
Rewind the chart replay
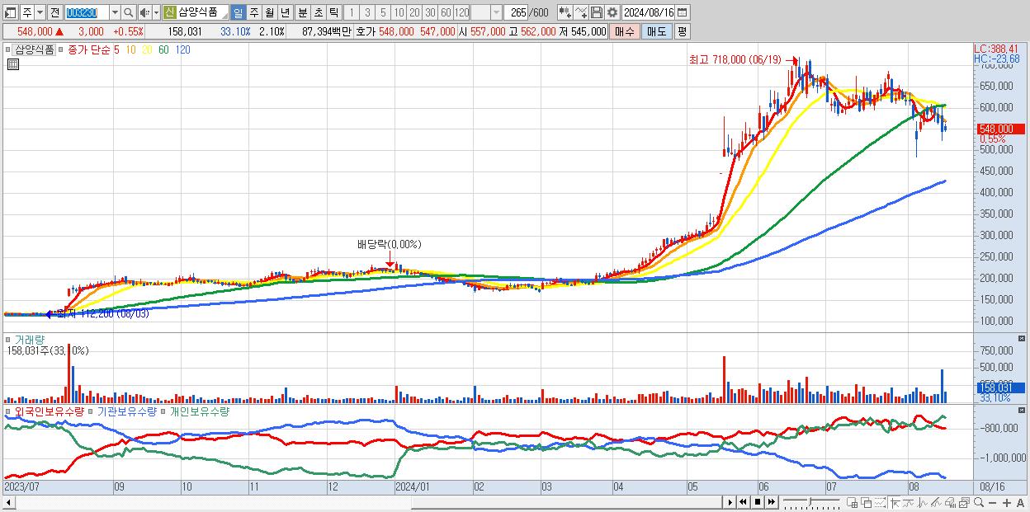tap(743, 502)
